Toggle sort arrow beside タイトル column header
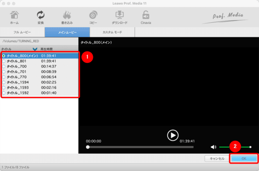The image size is (259, 171). pyautogui.click(x=35, y=49)
